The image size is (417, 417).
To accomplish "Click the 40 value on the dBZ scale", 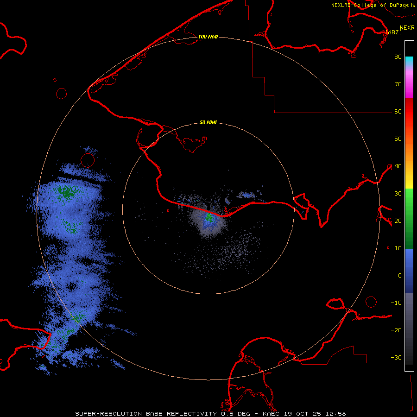I will click(398, 166).
